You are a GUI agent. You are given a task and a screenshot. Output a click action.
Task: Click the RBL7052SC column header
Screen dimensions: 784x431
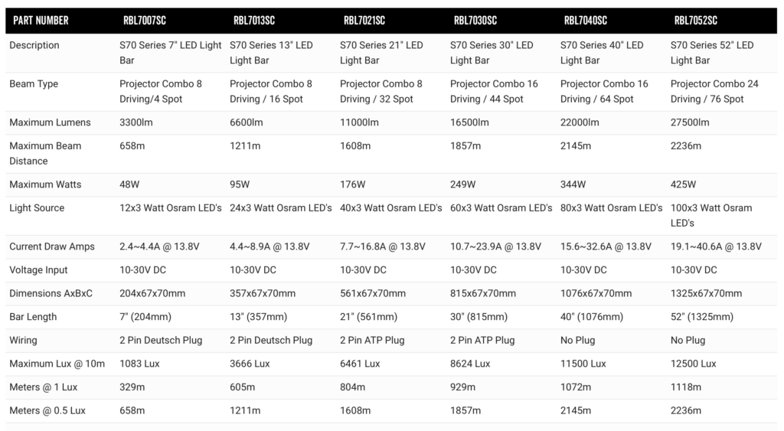[695, 21]
